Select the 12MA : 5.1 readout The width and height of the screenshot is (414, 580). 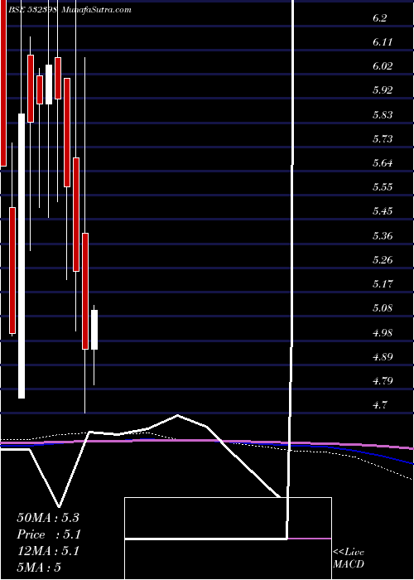(x=48, y=551)
